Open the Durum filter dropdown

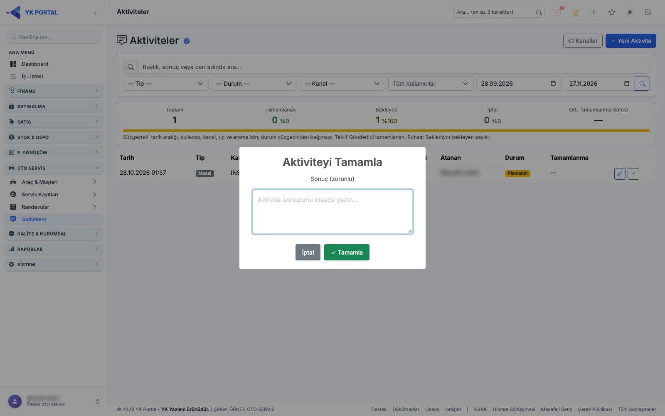pyautogui.click(x=254, y=84)
